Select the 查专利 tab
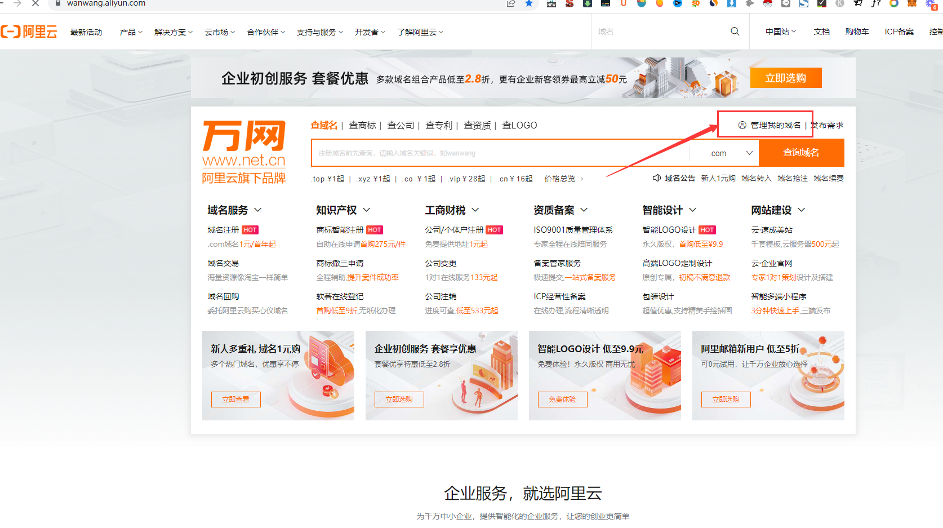 [x=439, y=125]
